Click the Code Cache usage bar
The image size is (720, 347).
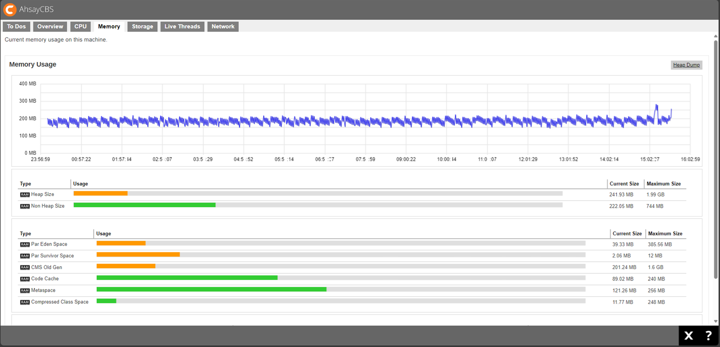point(341,278)
